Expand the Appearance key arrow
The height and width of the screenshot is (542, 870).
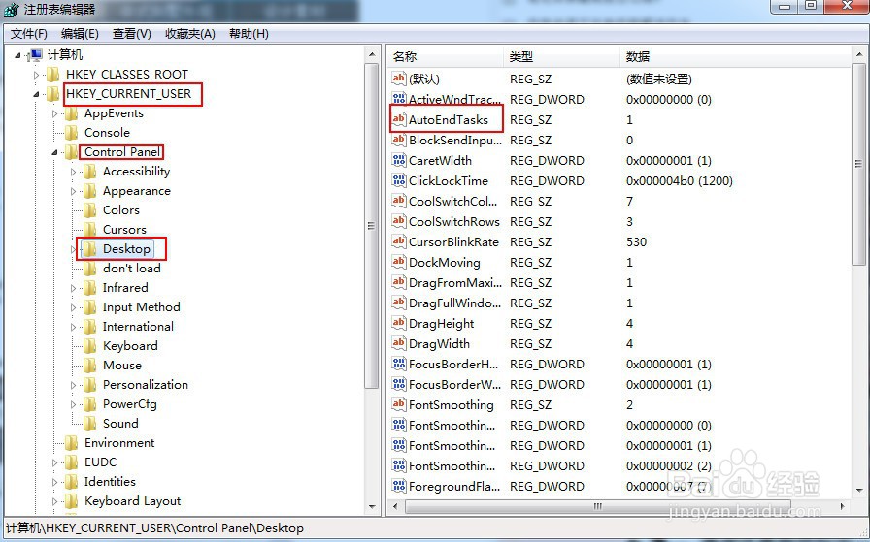(x=73, y=191)
